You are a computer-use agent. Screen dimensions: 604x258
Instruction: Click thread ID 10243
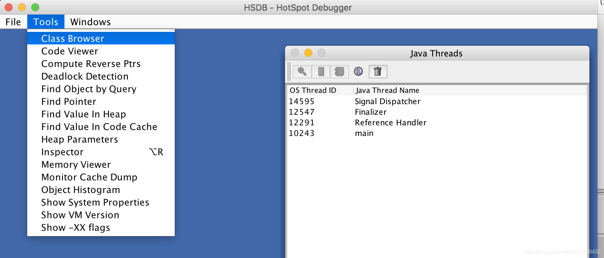[x=302, y=133]
